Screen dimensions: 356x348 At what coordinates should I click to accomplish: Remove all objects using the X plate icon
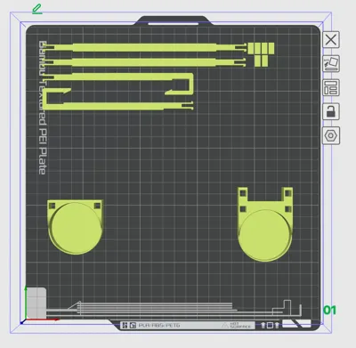click(x=331, y=39)
